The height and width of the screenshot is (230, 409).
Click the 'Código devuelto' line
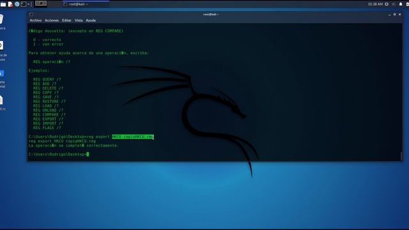coord(76,31)
